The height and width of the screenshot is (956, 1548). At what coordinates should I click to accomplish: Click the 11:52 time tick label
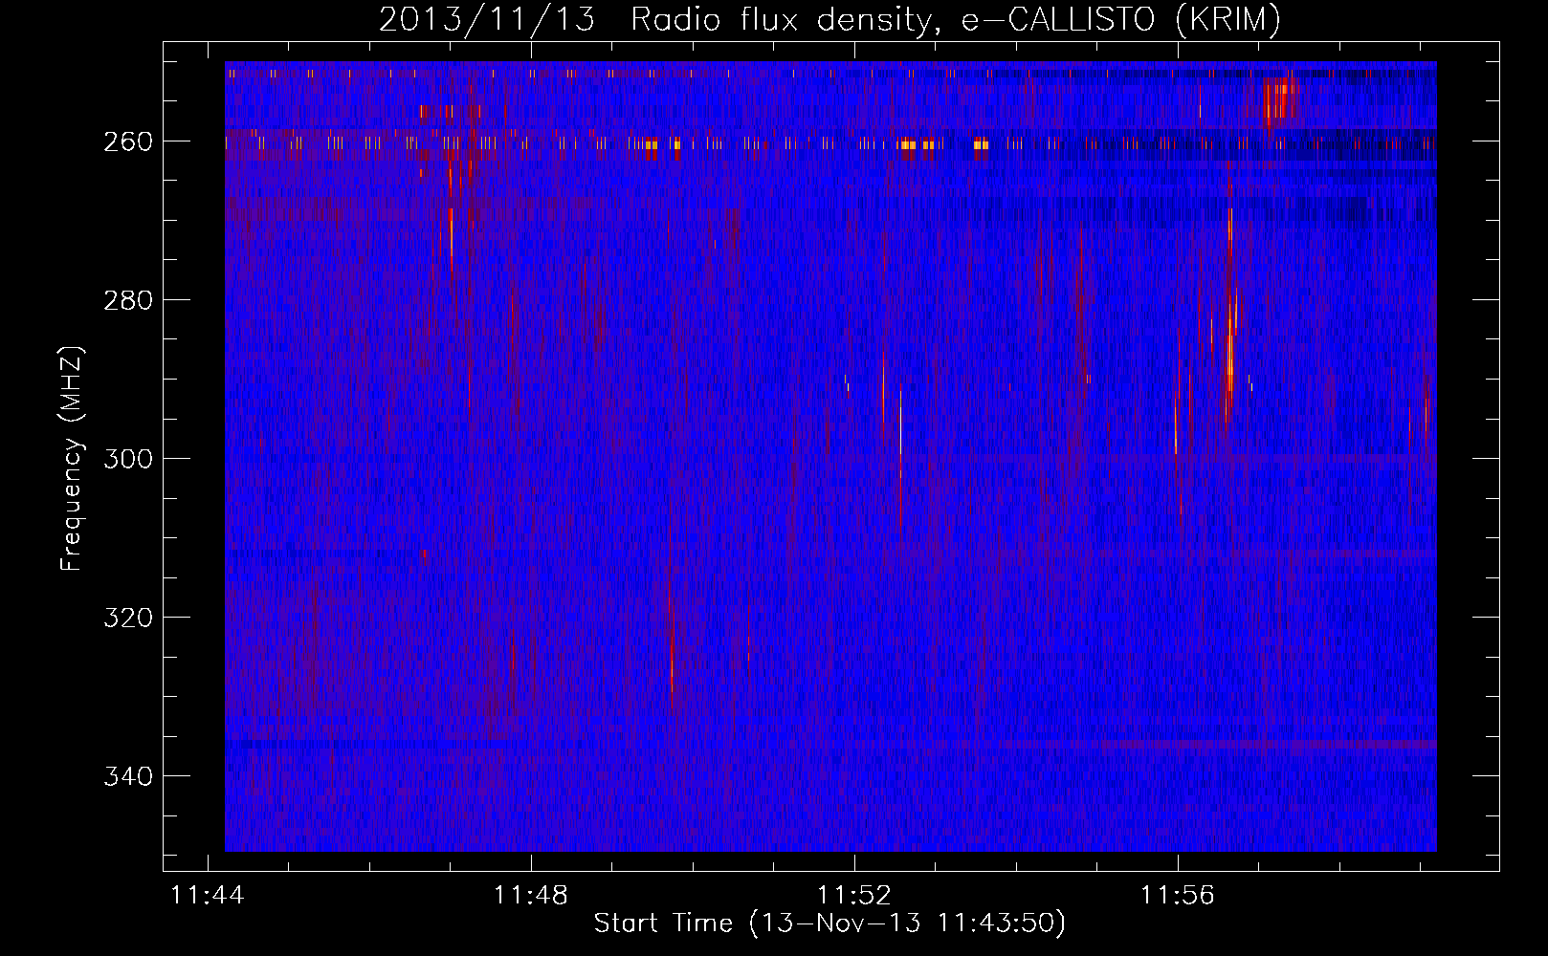(x=854, y=896)
